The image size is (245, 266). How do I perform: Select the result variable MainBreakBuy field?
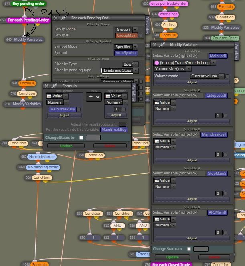(114, 130)
